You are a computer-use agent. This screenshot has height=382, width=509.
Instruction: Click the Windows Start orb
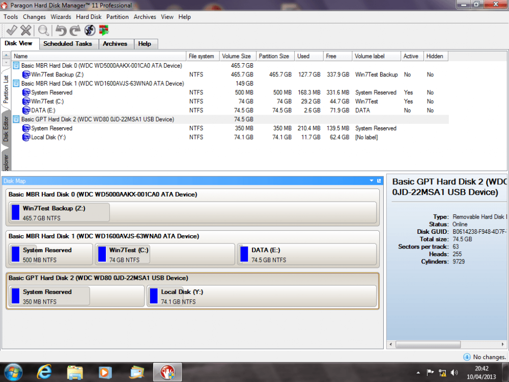[x=13, y=372]
